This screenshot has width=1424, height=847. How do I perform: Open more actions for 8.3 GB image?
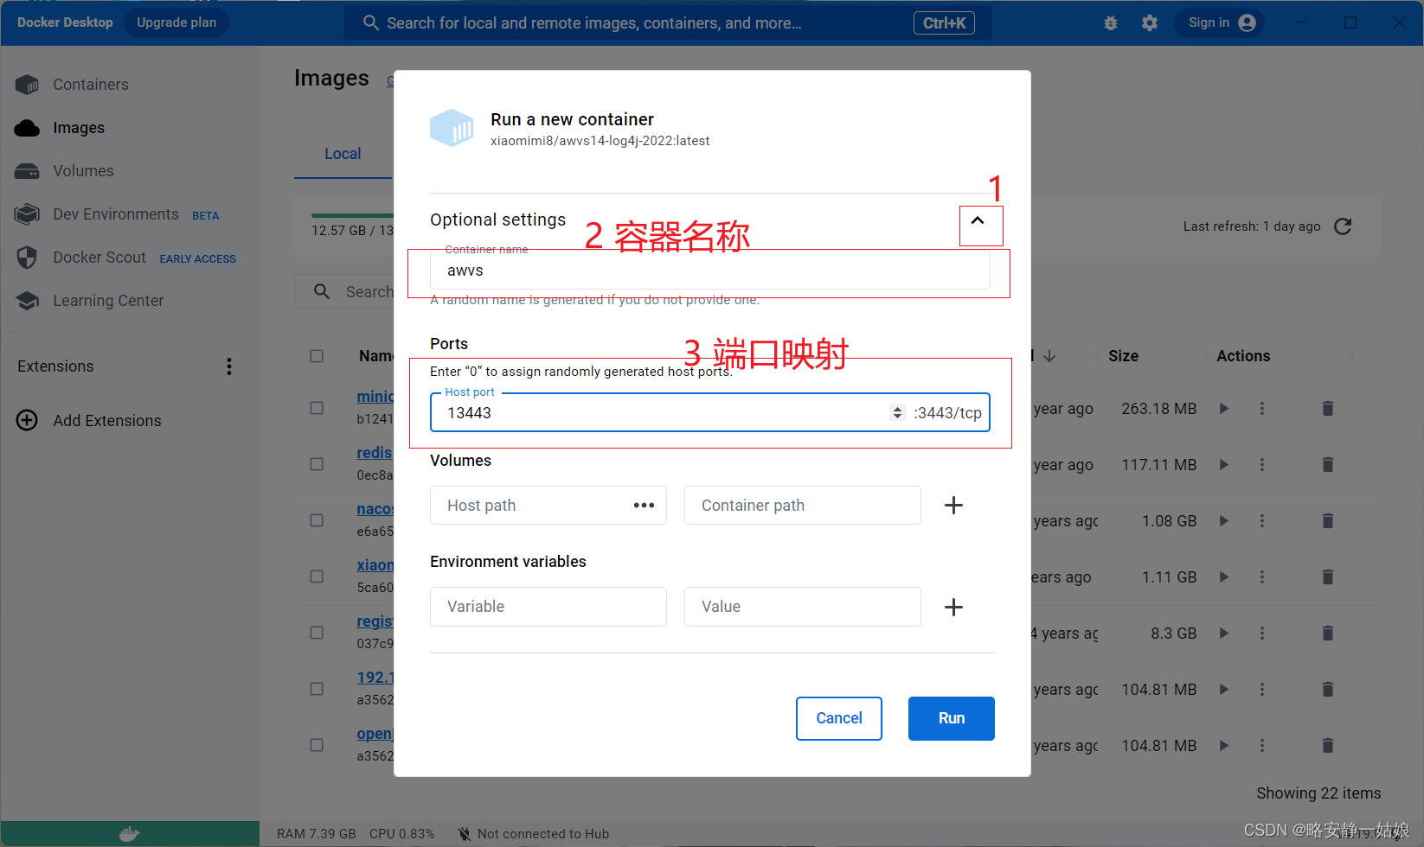click(x=1262, y=633)
